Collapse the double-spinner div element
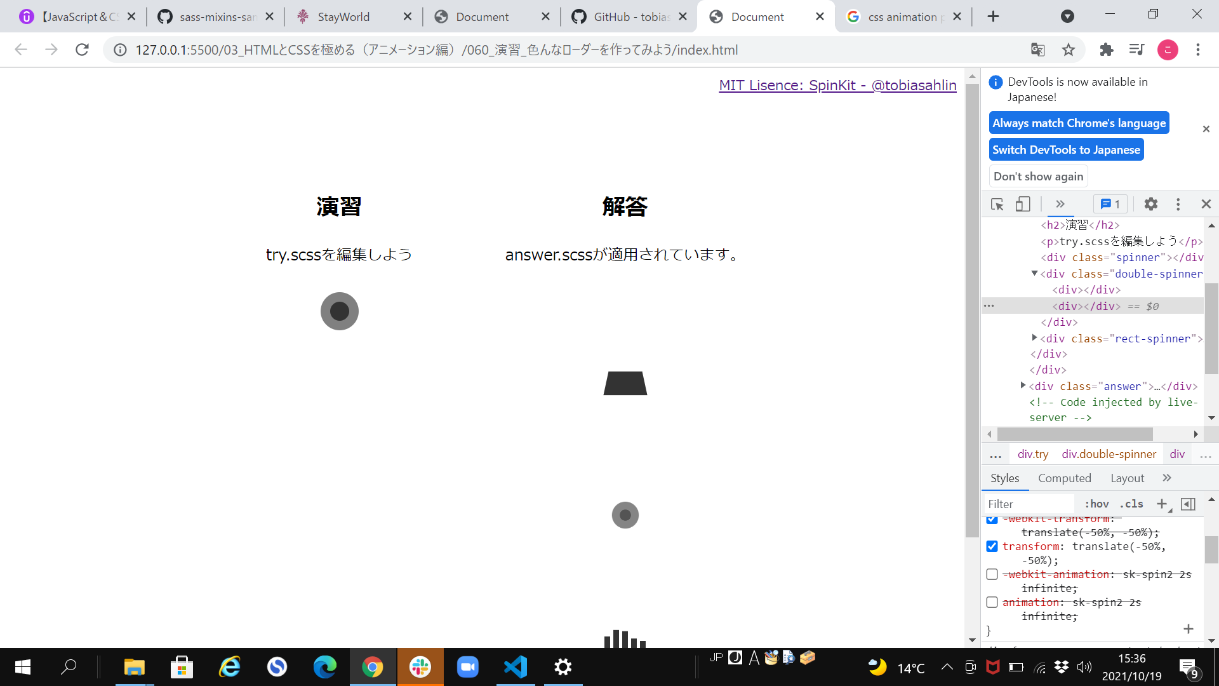1219x686 pixels. click(x=1034, y=273)
